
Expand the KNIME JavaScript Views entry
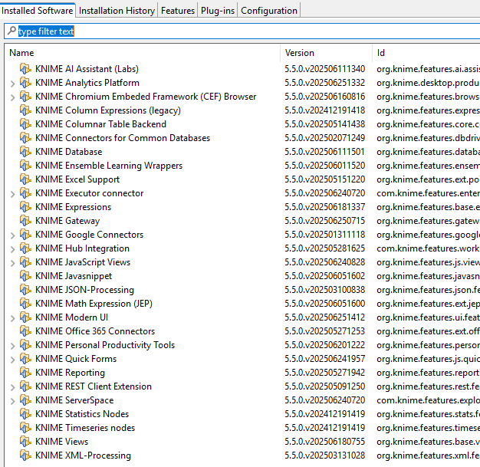(x=12, y=263)
